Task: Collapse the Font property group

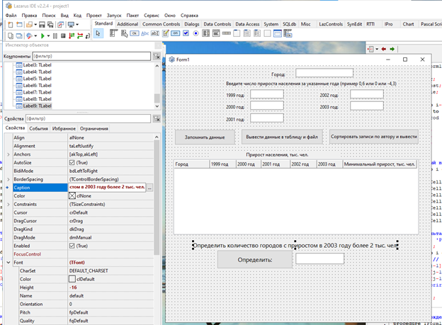Action: click(x=8, y=262)
